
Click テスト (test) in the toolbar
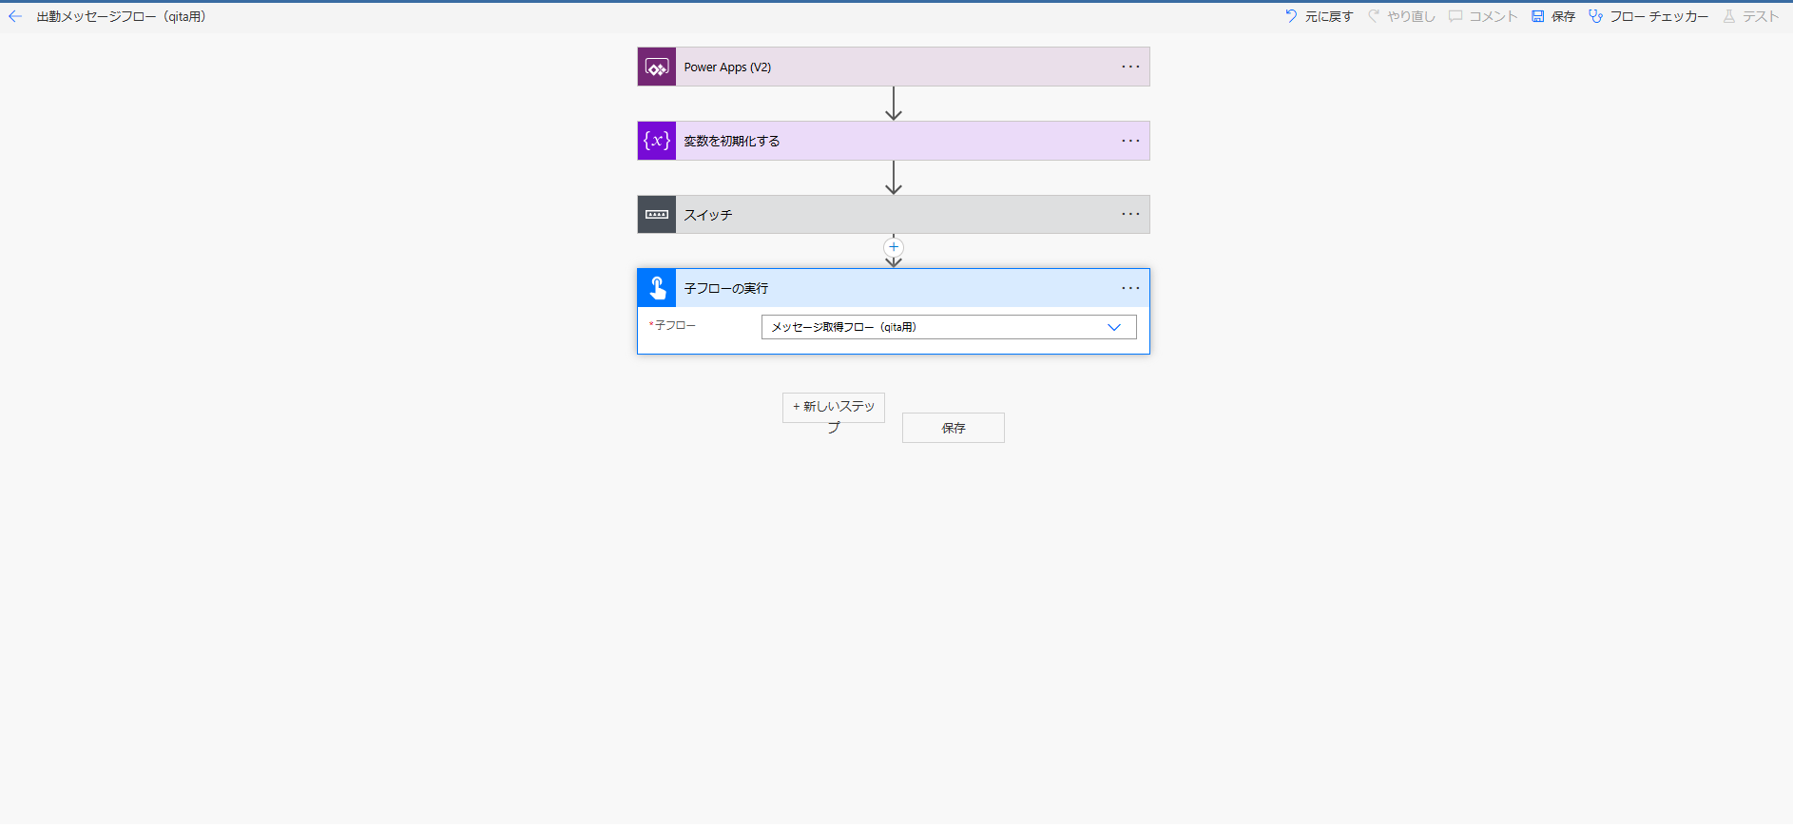(1750, 16)
